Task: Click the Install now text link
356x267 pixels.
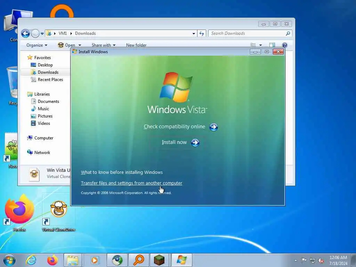Action: (x=174, y=142)
